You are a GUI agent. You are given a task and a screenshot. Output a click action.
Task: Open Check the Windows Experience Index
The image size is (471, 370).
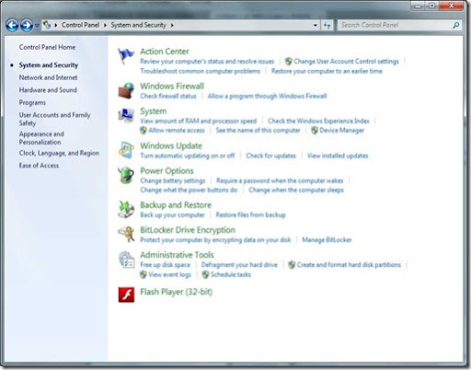pos(318,121)
